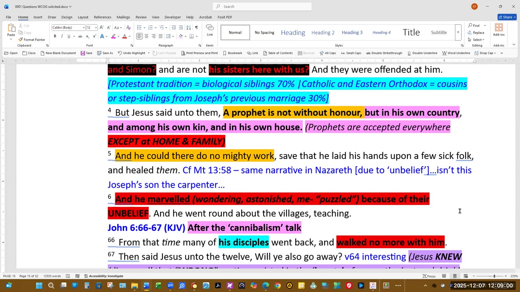520x292 pixels.
Task: Switch to the Insert tab
Action: pyautogui.click(x=38, y=17)
